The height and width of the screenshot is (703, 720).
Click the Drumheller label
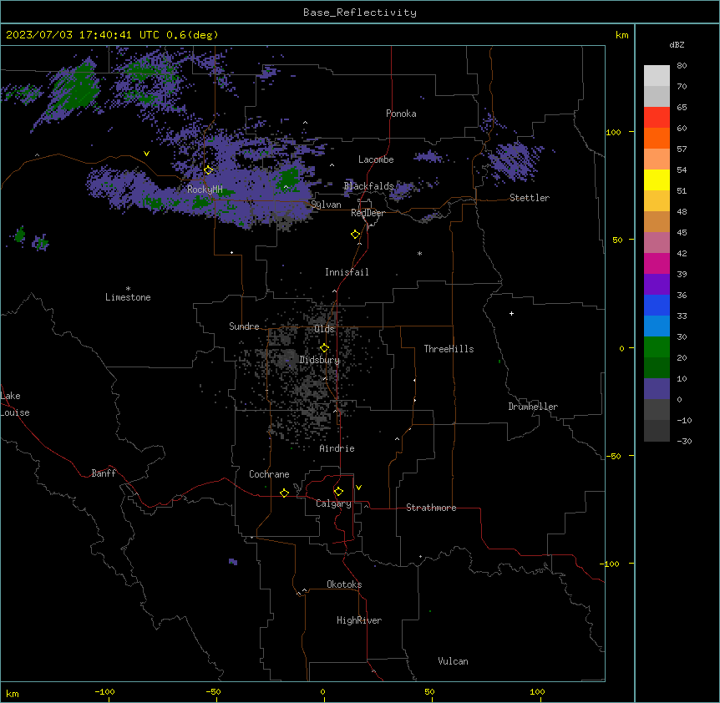[533, 407]
